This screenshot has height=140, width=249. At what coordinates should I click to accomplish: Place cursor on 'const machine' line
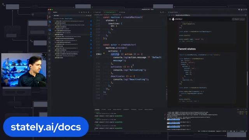tap(123, 17)
